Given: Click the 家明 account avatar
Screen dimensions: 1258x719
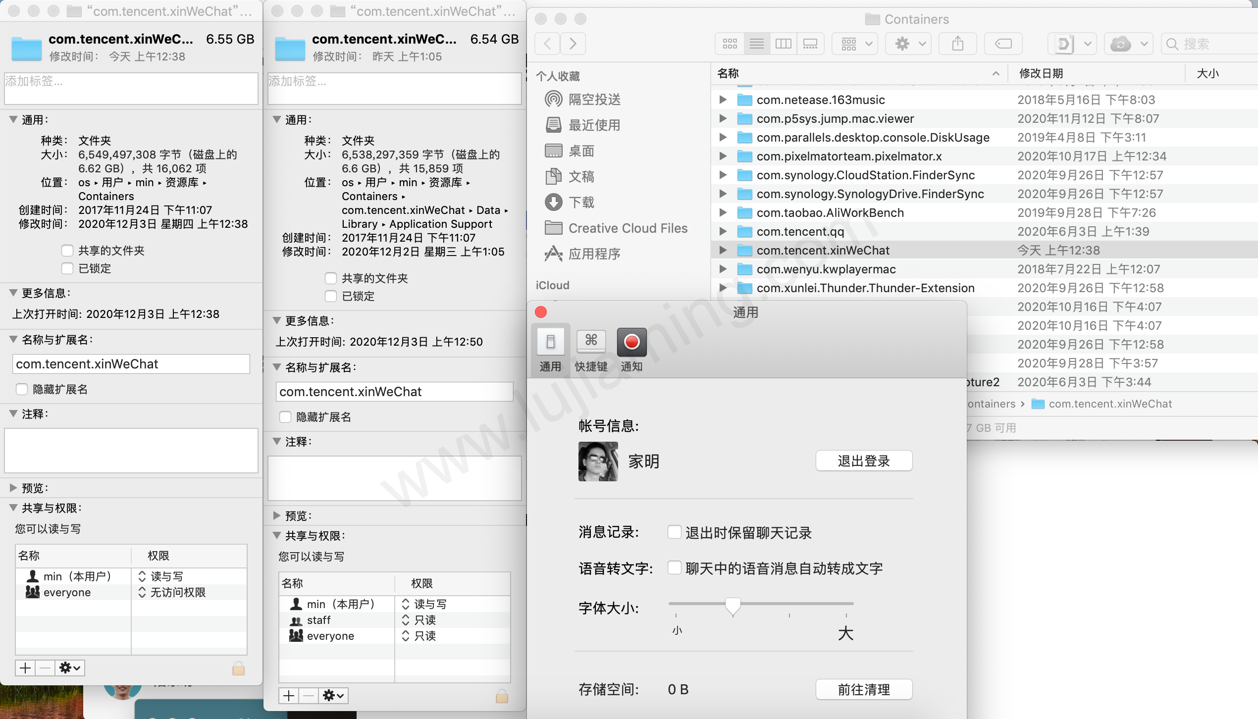Looking at the screenshot, I should (598, 462).
